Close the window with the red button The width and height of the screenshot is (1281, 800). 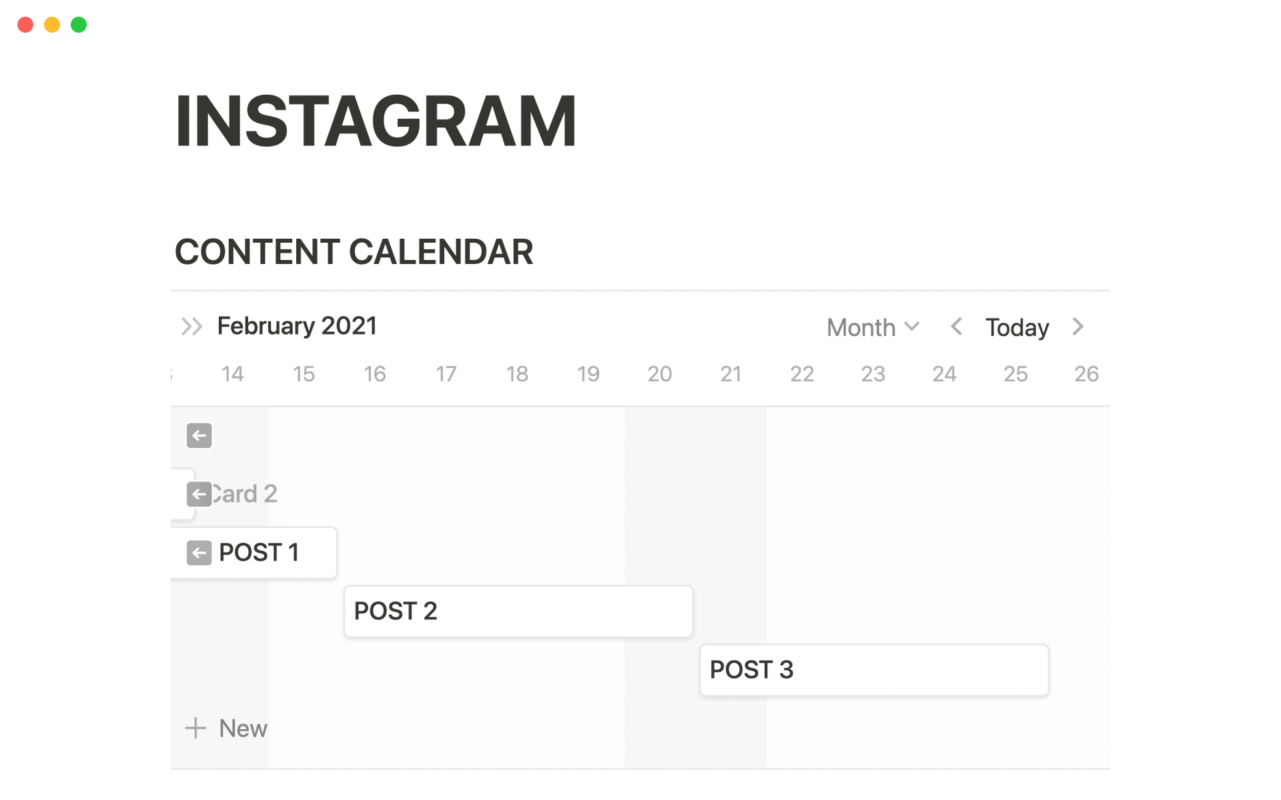click(x=25, y=25)
